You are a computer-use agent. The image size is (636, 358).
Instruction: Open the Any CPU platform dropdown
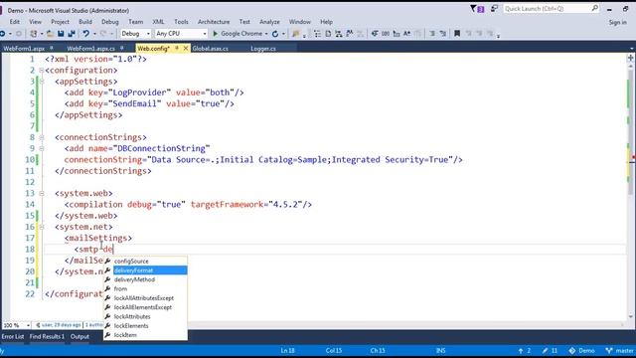[x=181, y=34]
